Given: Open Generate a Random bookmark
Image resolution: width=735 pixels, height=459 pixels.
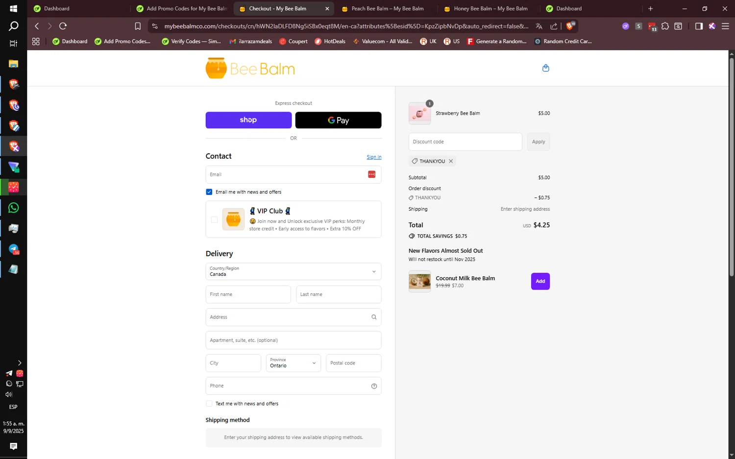Looking at the screenshot, I should tap(497, 42).
